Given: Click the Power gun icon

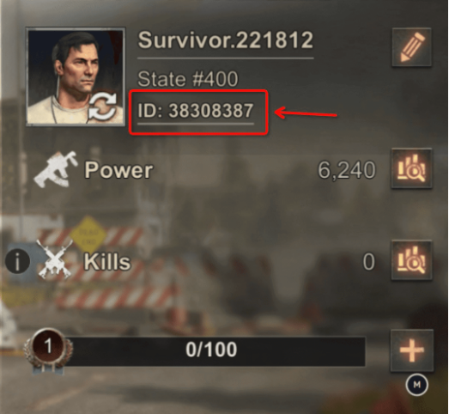Looking at the screenshot, I should pyautogui.click(x=56, y=169).
